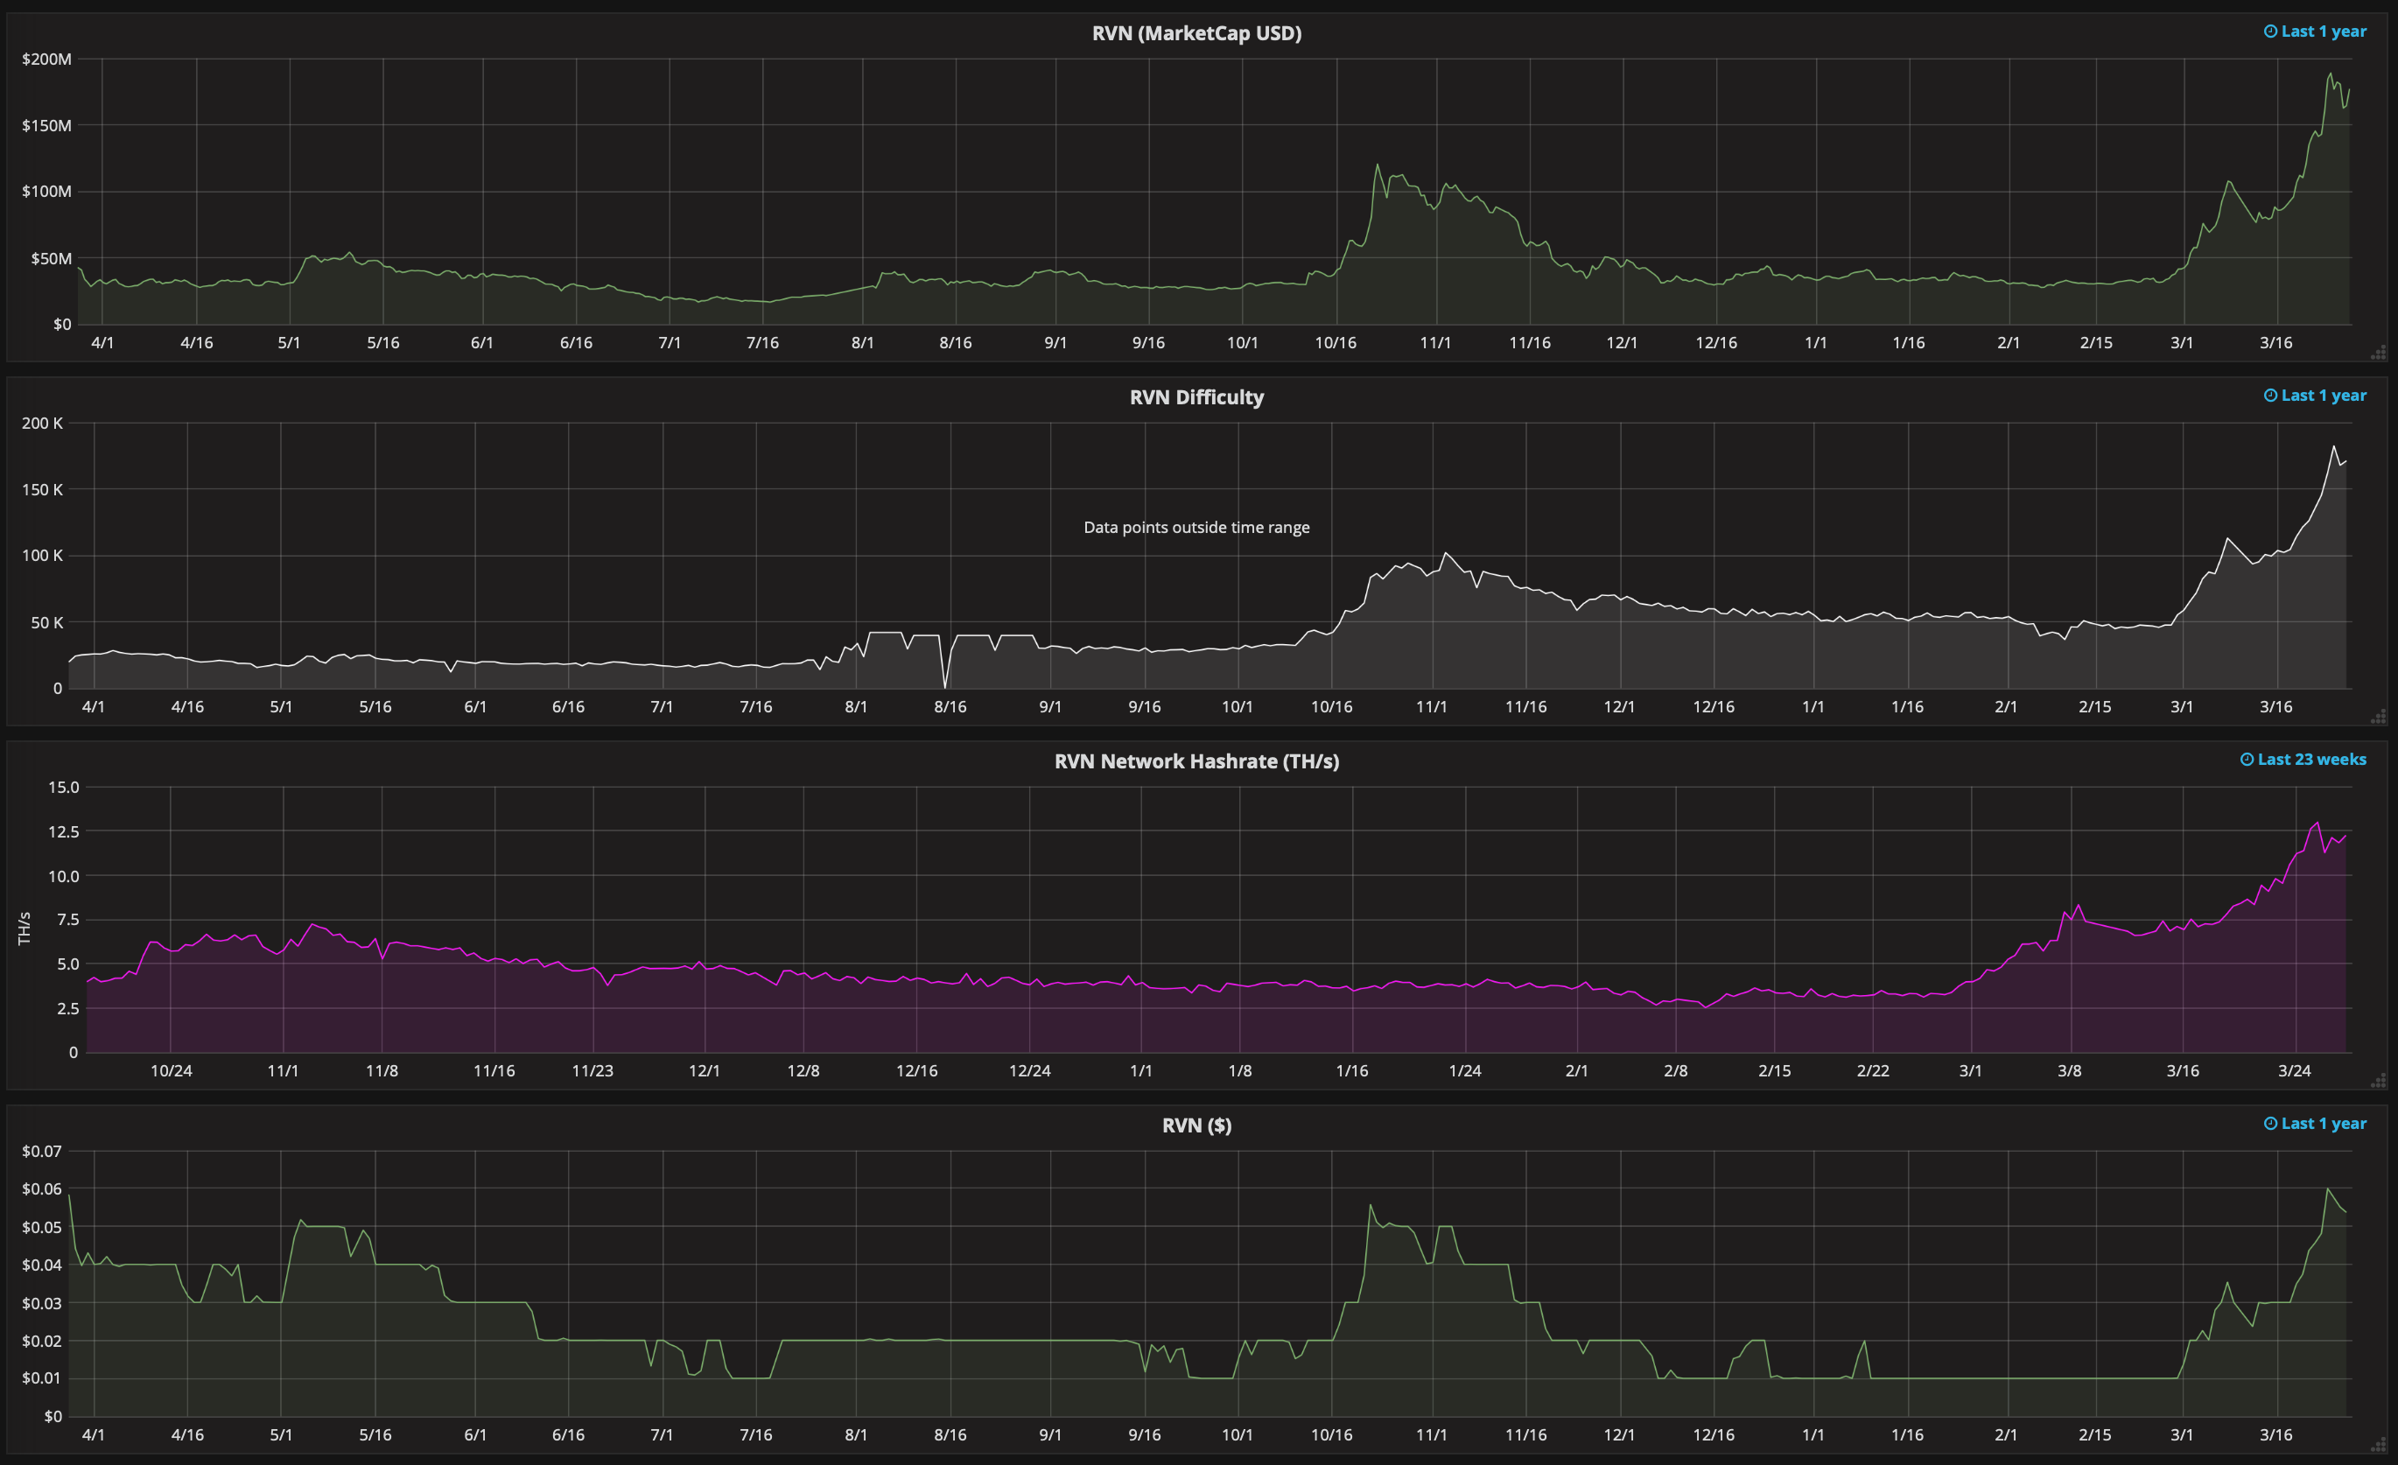Click the 50 K difficulty axis label
2398x1465 pixels.
[x=46, y=623]
